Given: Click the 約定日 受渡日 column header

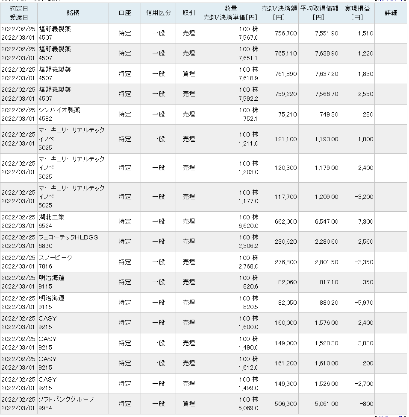Looking at the screenshot, I should [x=19, y=13].
